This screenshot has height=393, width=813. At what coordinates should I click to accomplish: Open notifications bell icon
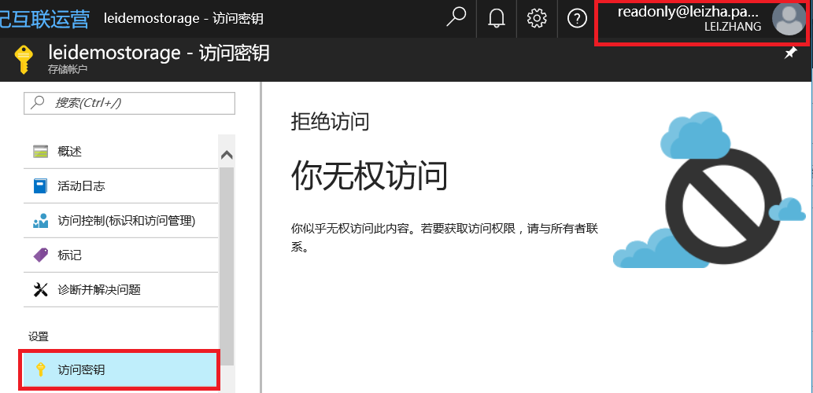[x=497, y=19]
